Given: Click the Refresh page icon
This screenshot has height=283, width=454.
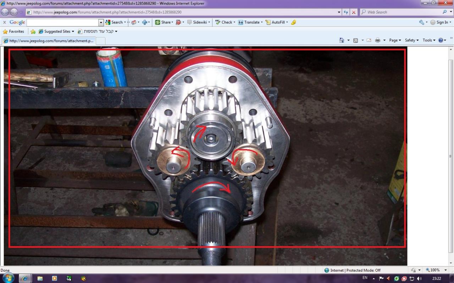Looking at the screenshot, I should point(346,12).
